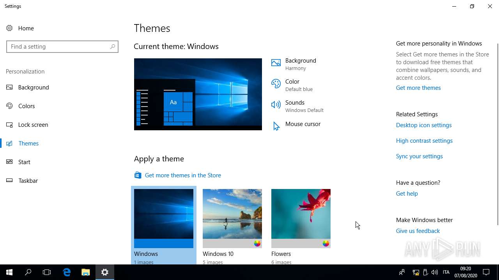The height and width of the screenshot is (280, 499).
Task: Click the taskbar clock showing 09:20
Action: (x=465, y=272)
